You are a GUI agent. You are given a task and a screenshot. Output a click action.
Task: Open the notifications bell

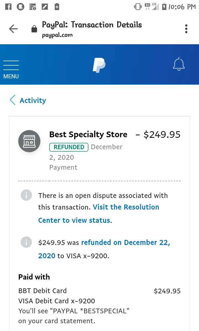click(x=179, y=64)
